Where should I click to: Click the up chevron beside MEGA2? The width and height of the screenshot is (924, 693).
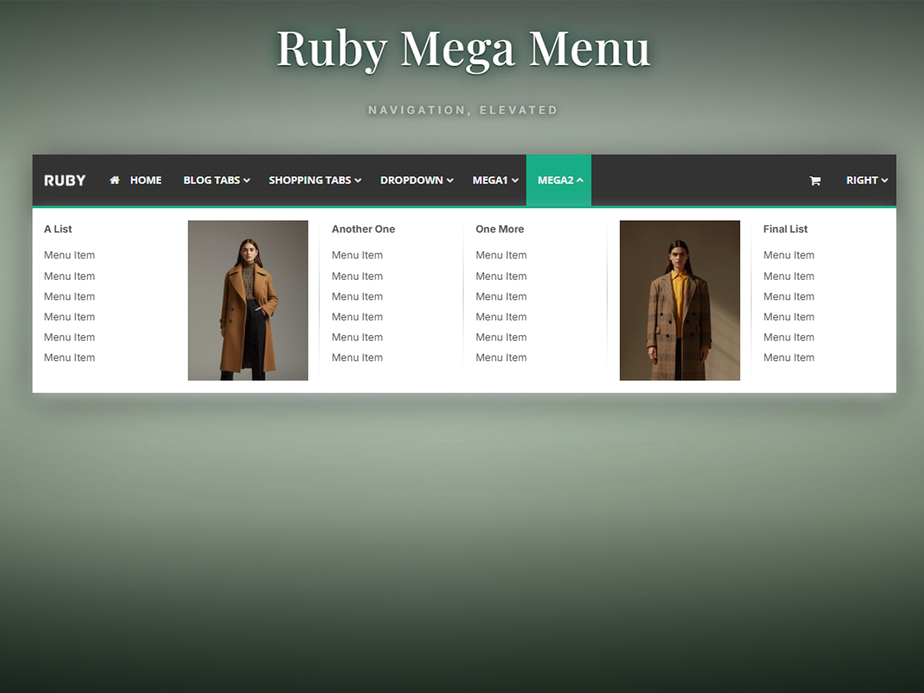(x=580, y=180)
